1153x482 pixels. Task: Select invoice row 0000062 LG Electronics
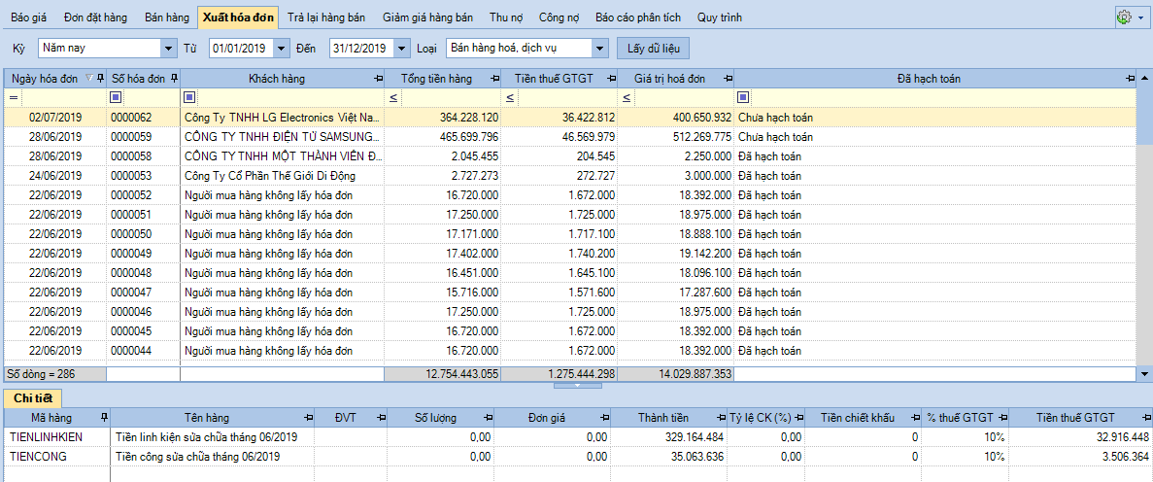coord(570,117)
